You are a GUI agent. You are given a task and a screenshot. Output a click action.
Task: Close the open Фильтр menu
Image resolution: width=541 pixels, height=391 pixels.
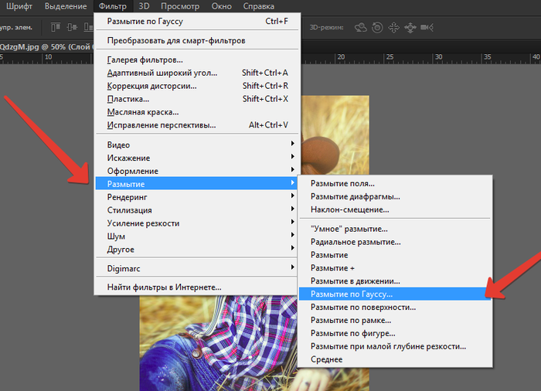click(x=113, y=6)
